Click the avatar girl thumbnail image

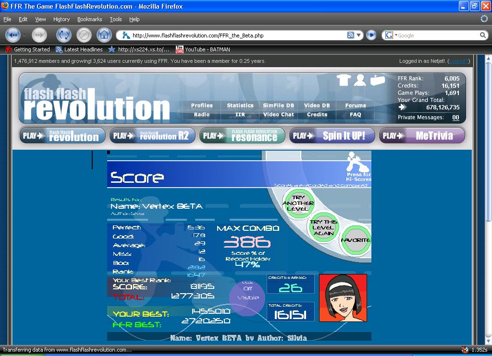(343, 298)
